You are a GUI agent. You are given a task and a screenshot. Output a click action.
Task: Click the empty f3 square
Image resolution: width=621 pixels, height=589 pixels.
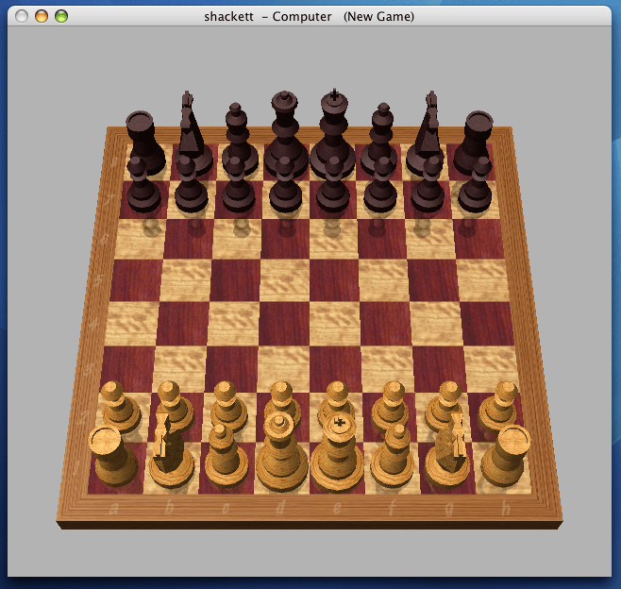pyautogui.click(x=388, y=369)
